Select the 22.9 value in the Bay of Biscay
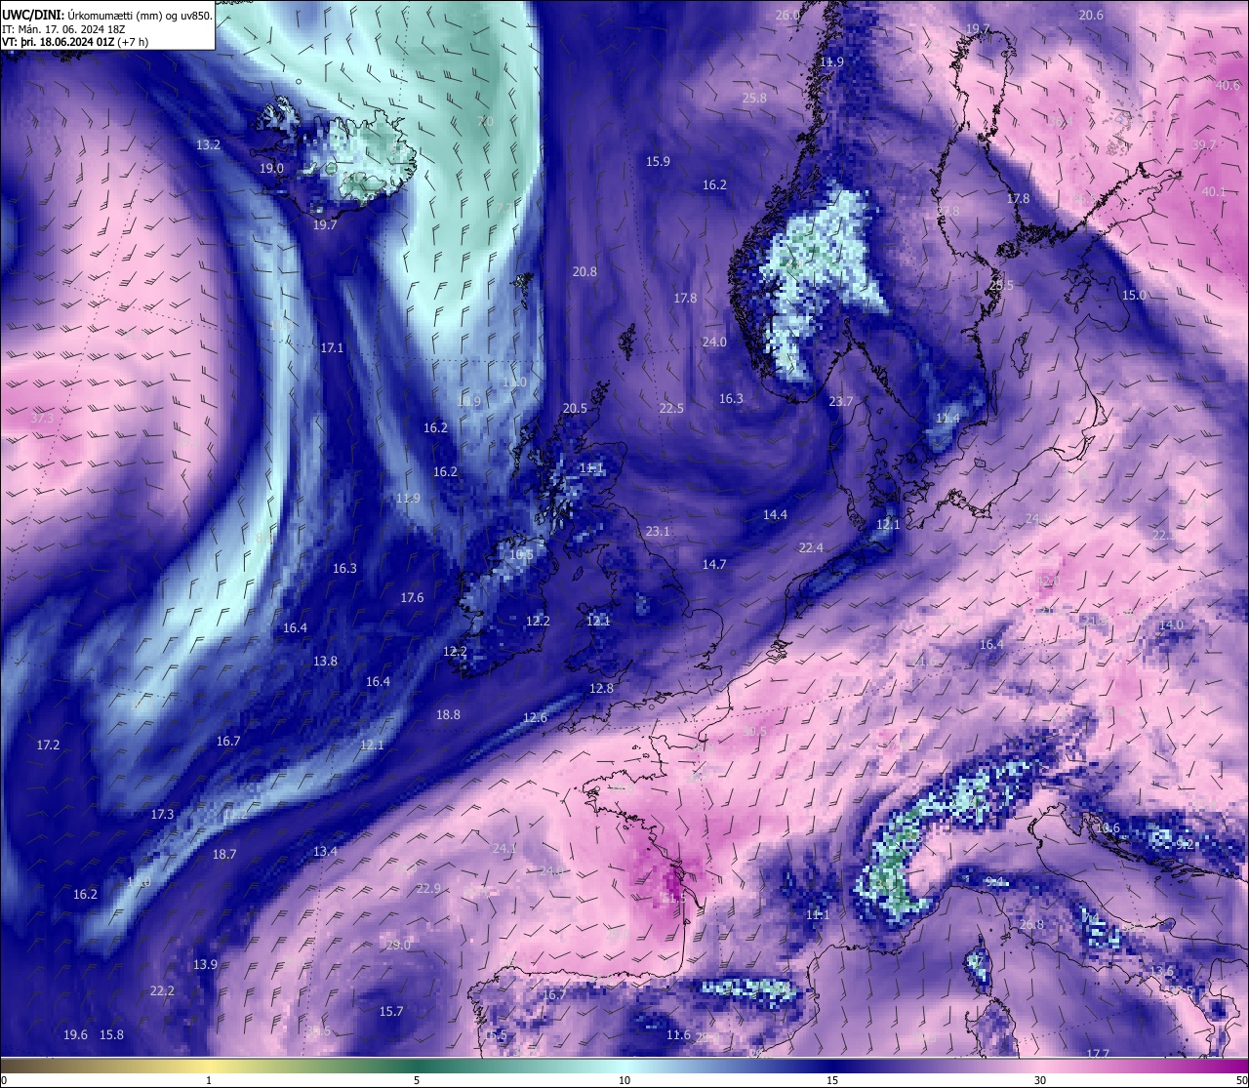The width and height of the screenshot is (1249, 1088). point(428,888)
